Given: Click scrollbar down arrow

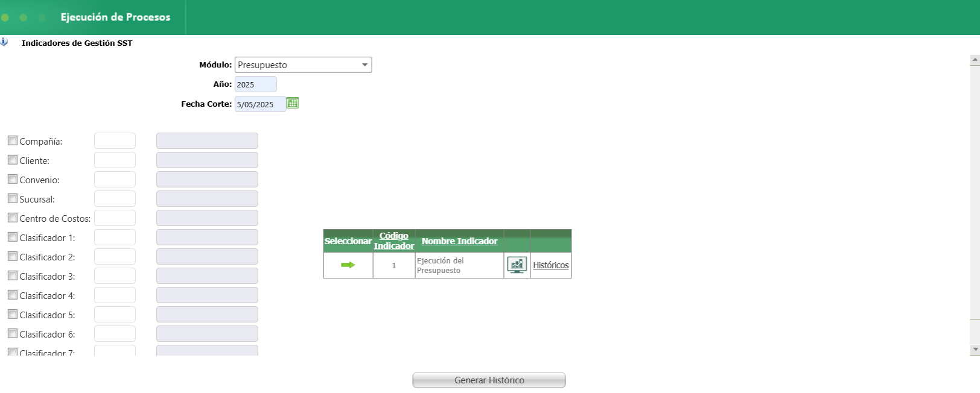Looking at the screenshot, I should point(975,350).
